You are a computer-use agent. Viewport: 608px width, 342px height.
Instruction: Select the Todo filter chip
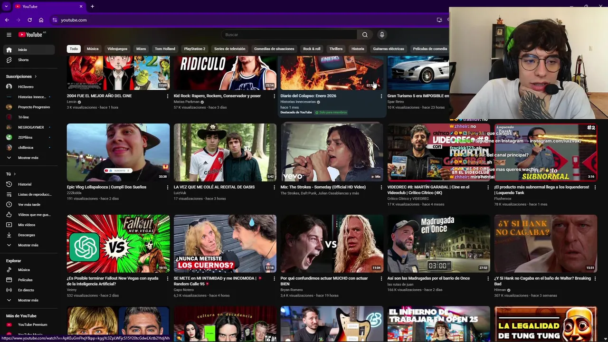pos(74,48)
